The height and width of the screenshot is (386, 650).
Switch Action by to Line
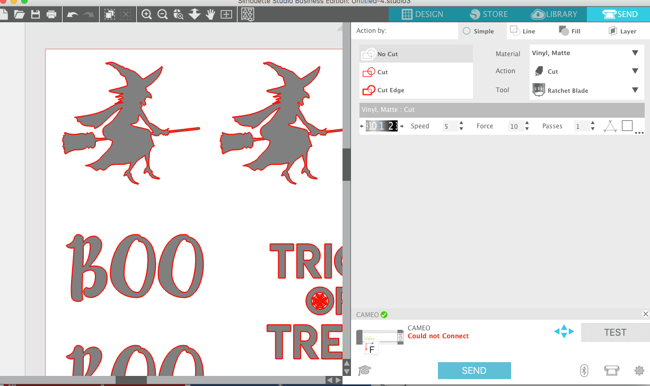point(523,31)
